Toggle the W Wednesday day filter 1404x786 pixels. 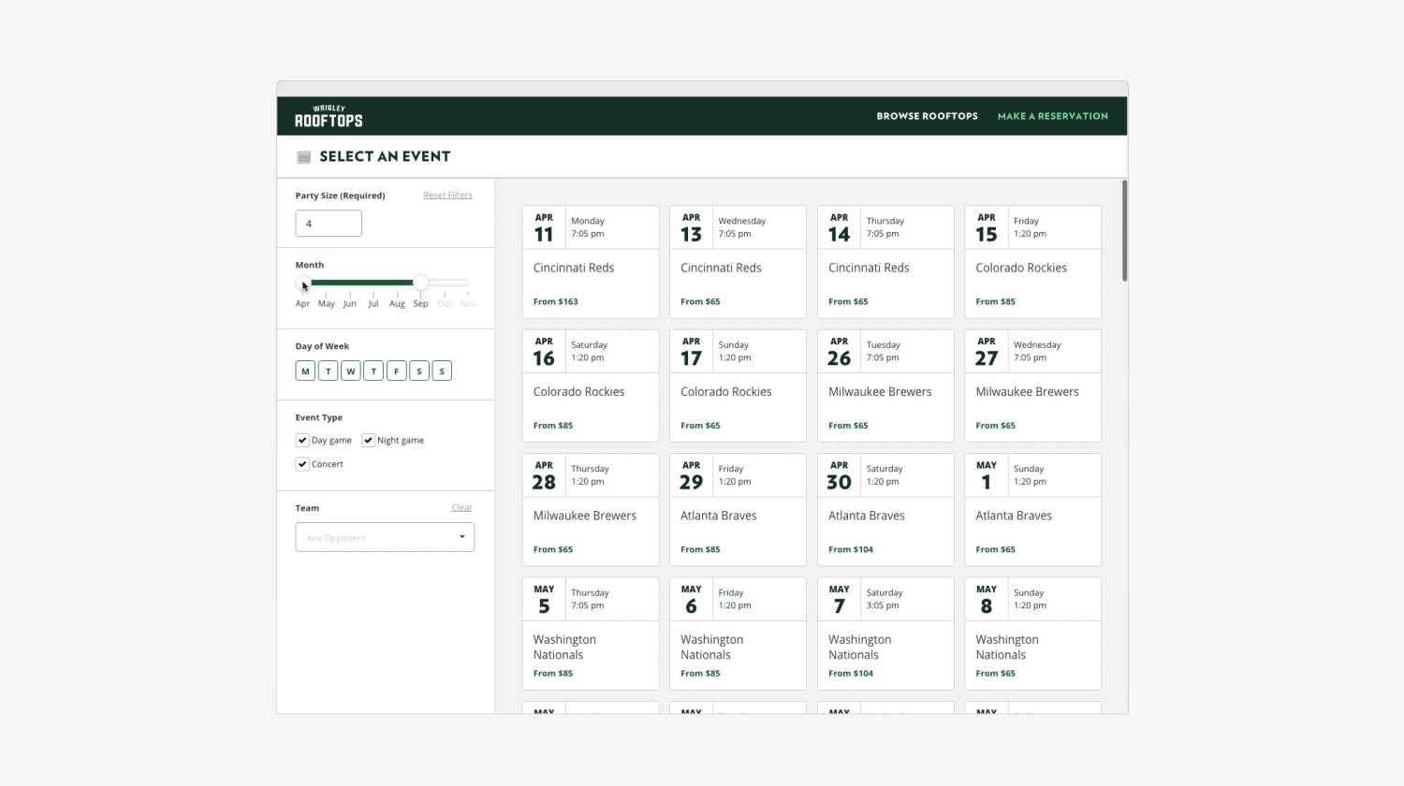[351, 371]
